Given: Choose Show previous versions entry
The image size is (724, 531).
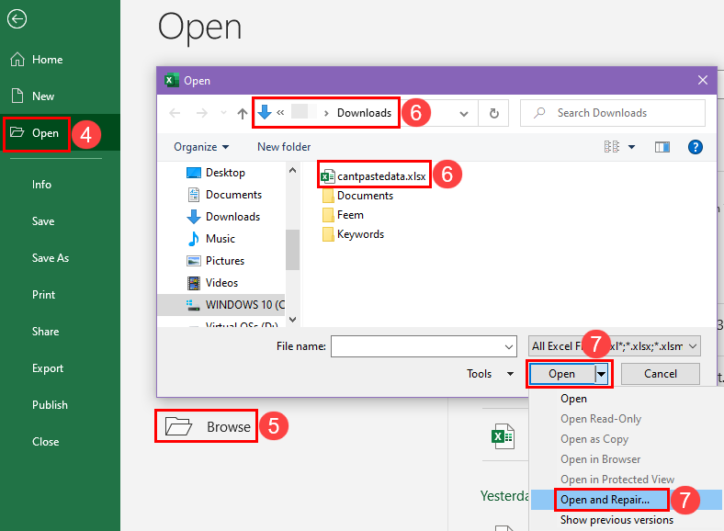Looking at the screenshot, I should [x=617, y=520].
